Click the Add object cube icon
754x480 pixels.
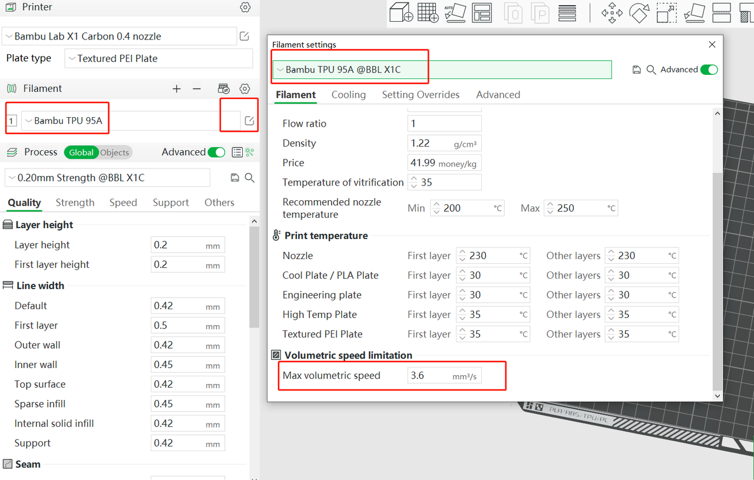pos(401,12)
